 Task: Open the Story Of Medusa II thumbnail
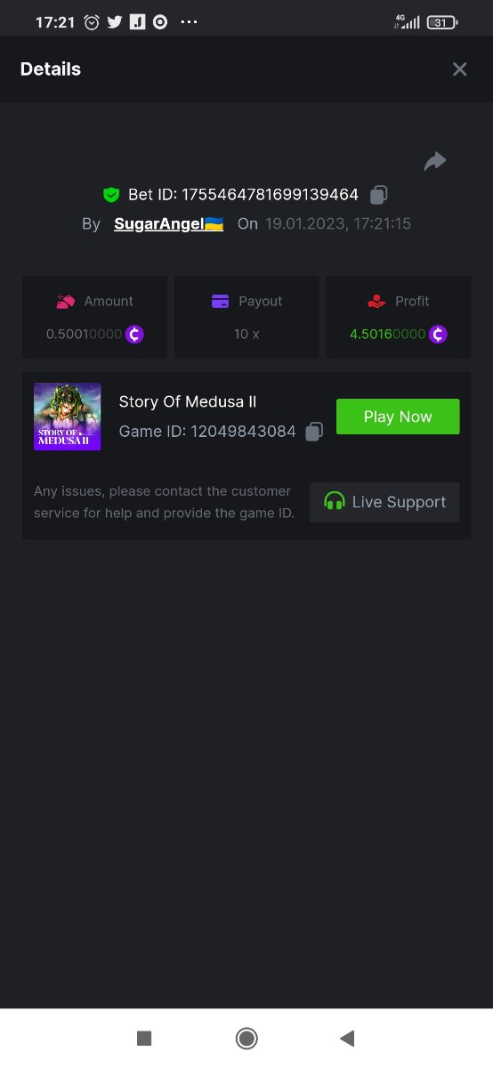point(67,417)
